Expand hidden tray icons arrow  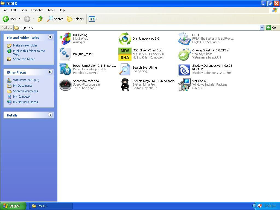255,206
